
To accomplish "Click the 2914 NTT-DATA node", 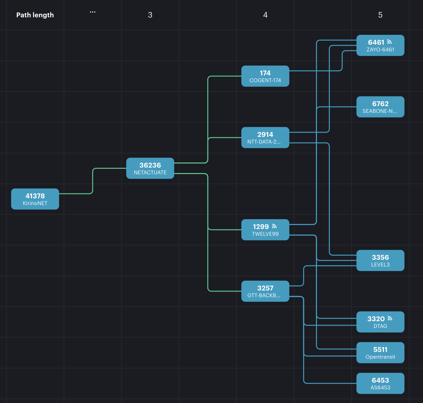I will click(x=265, y=137).
